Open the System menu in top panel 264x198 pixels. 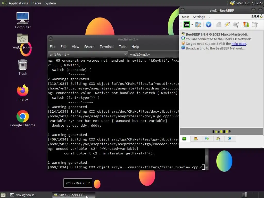pyautogui.click(x=50, y=3)
